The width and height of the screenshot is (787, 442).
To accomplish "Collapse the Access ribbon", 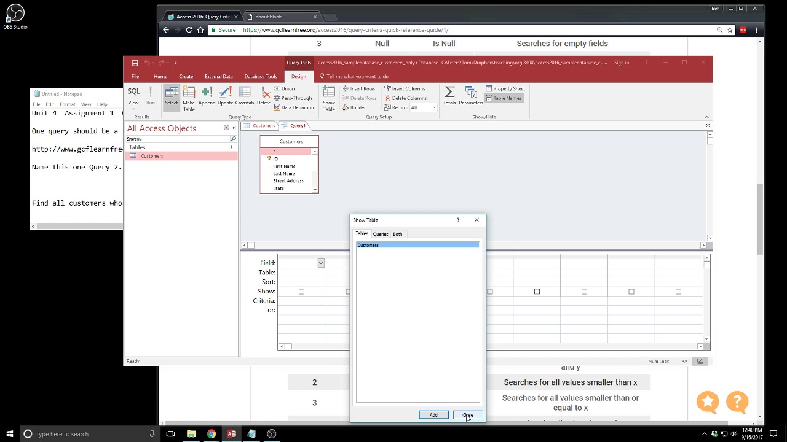I will 706,117.
